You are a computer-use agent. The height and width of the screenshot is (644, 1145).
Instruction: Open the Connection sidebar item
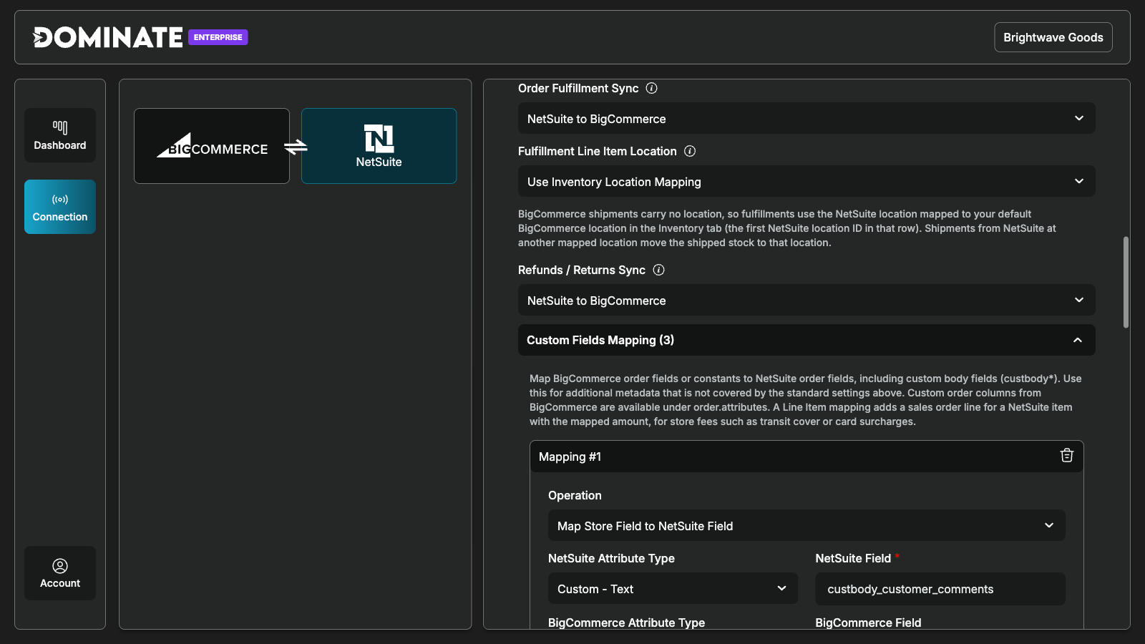point(60,207)
